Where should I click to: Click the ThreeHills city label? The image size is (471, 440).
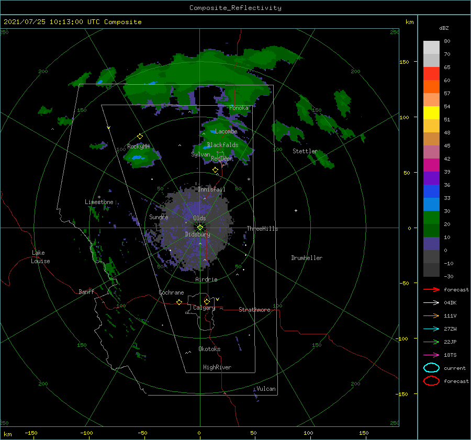coord(262,229)
